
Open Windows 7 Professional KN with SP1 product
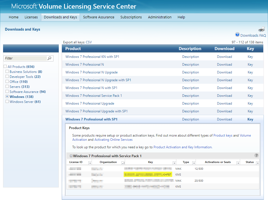pyautogui.click(x=92, y=57)
